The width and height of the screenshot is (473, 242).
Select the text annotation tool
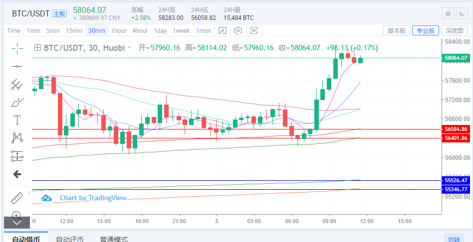(x=17, y=120)
